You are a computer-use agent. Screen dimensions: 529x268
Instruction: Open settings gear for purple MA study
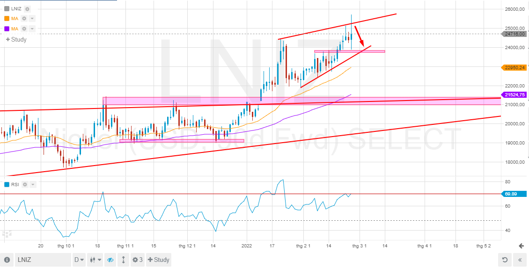24,29
